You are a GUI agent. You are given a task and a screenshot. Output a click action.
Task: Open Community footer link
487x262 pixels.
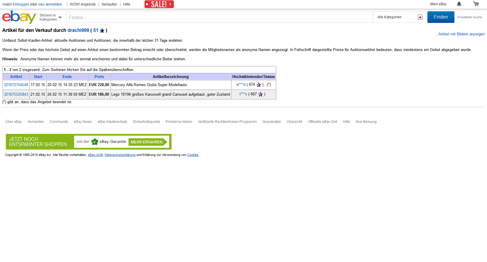click(59, 122)
